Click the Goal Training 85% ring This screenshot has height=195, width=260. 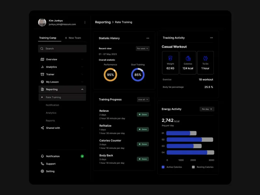coord(138,75)
